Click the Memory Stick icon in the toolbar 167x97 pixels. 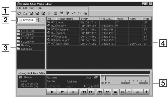pos(56,13)
